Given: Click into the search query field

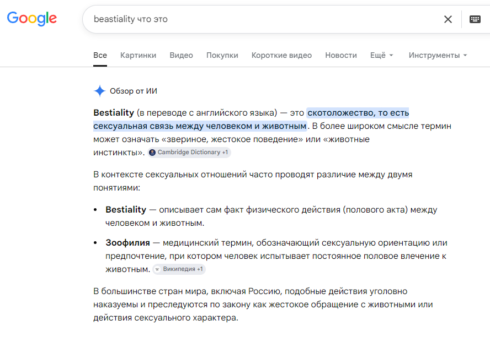Looking at the screenshot, I should [265, 19].
